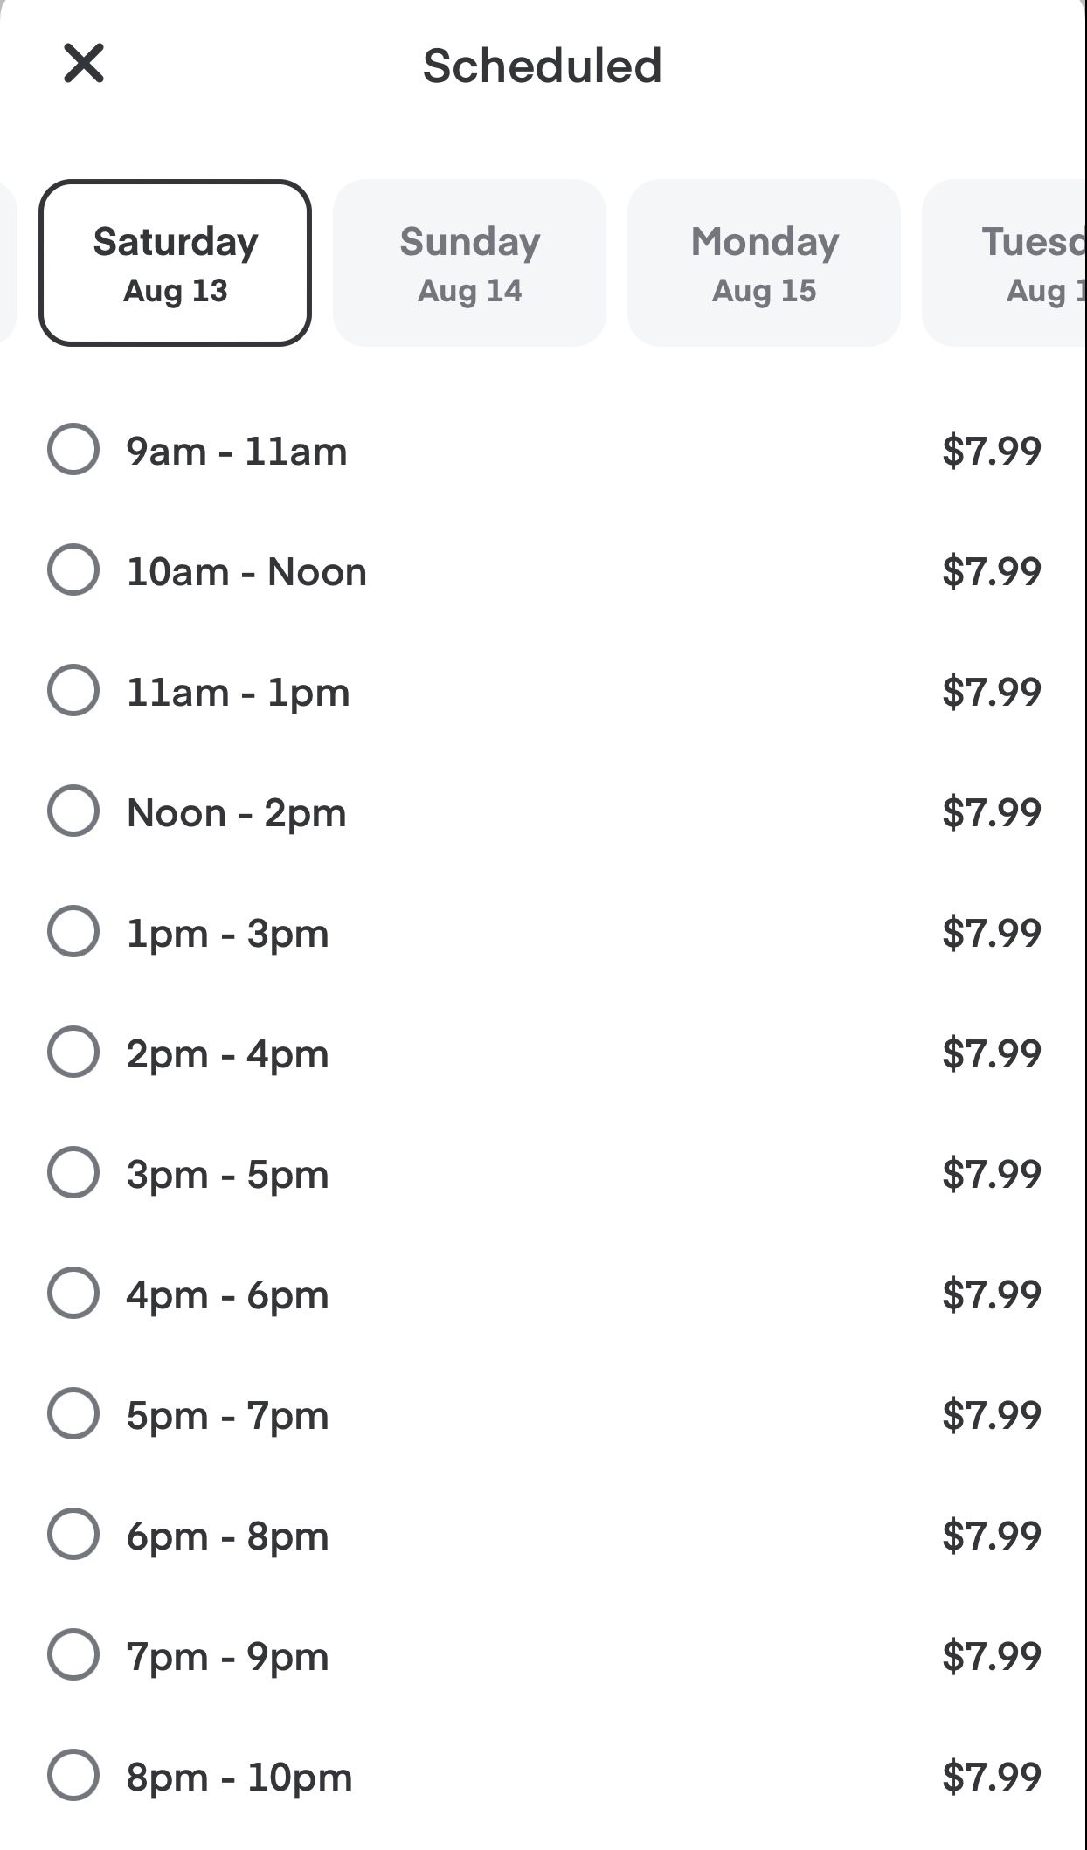
Task: Pick the 8pm - 10pm delivery slot
Action: tap(73, 1776)
